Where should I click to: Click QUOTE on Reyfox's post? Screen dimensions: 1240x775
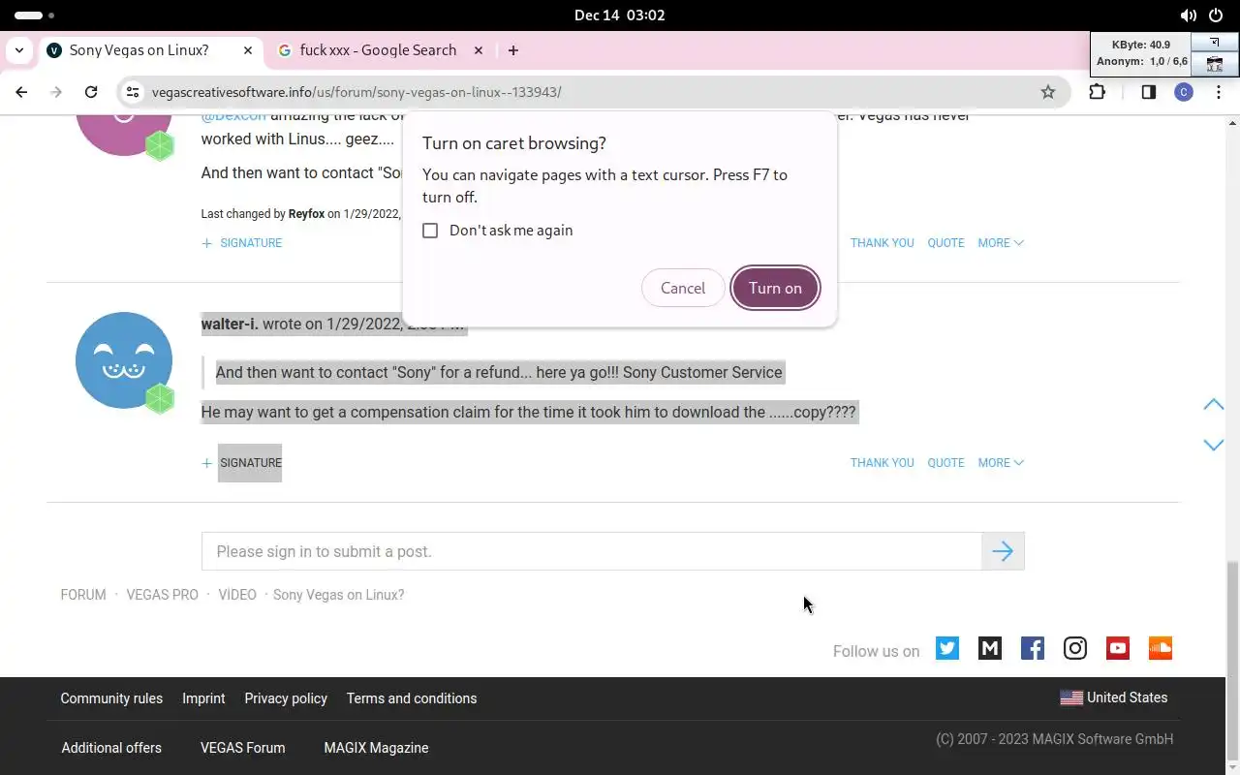click(945, 243)
